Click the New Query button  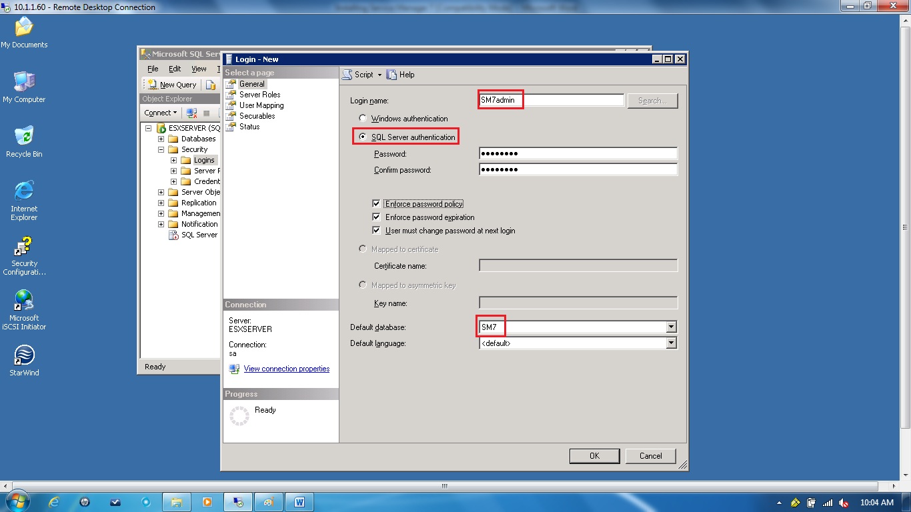point(171,84)
